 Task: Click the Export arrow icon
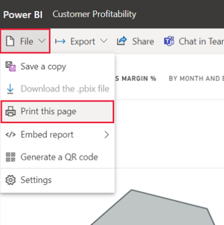click(x=60, y=41)
